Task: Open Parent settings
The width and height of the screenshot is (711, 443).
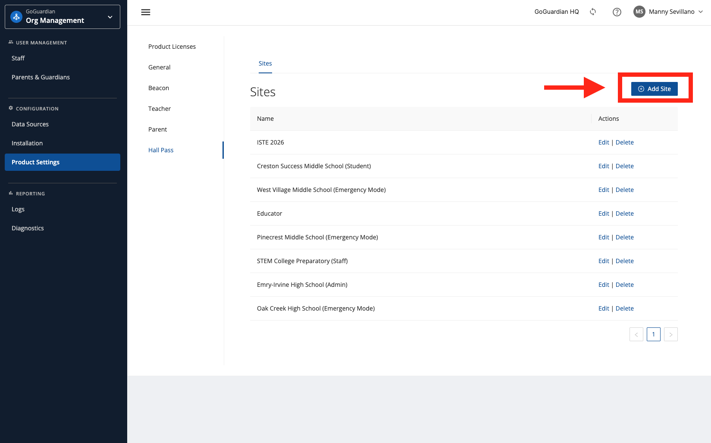Action: [x=158, y=129]
